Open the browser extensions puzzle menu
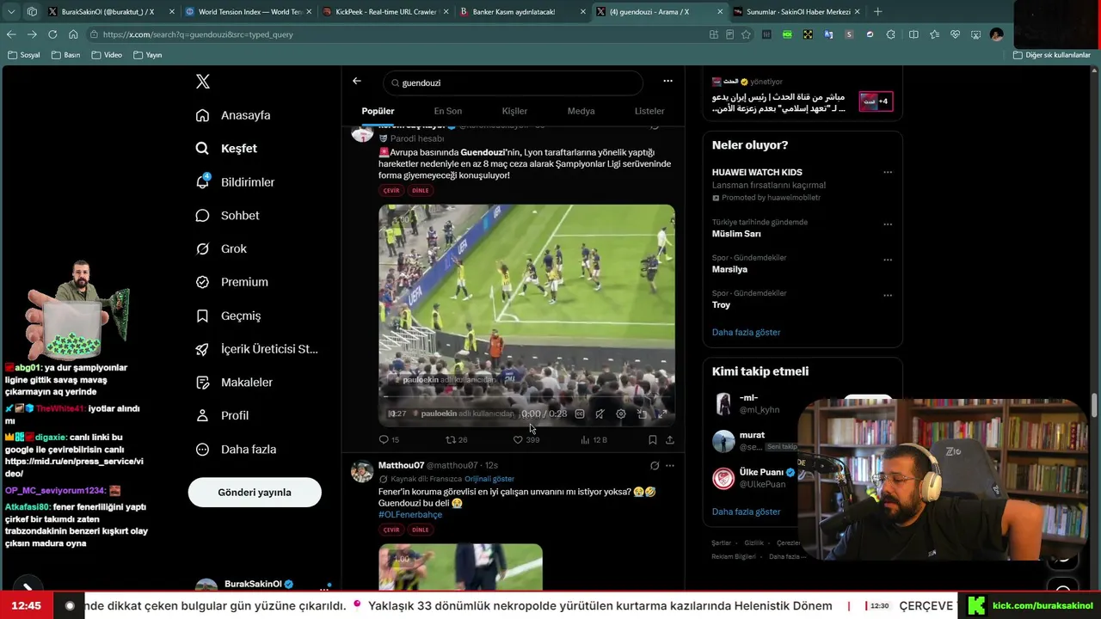The width and height of the screenshot is (1101, 619). tap(890, 34)
